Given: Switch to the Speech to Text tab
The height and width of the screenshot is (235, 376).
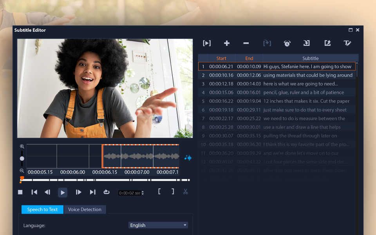Looking at the screenshot, I should 42,209.
